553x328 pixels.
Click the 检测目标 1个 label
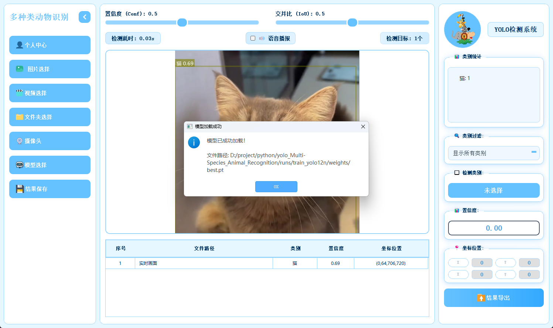click(404, 38)
